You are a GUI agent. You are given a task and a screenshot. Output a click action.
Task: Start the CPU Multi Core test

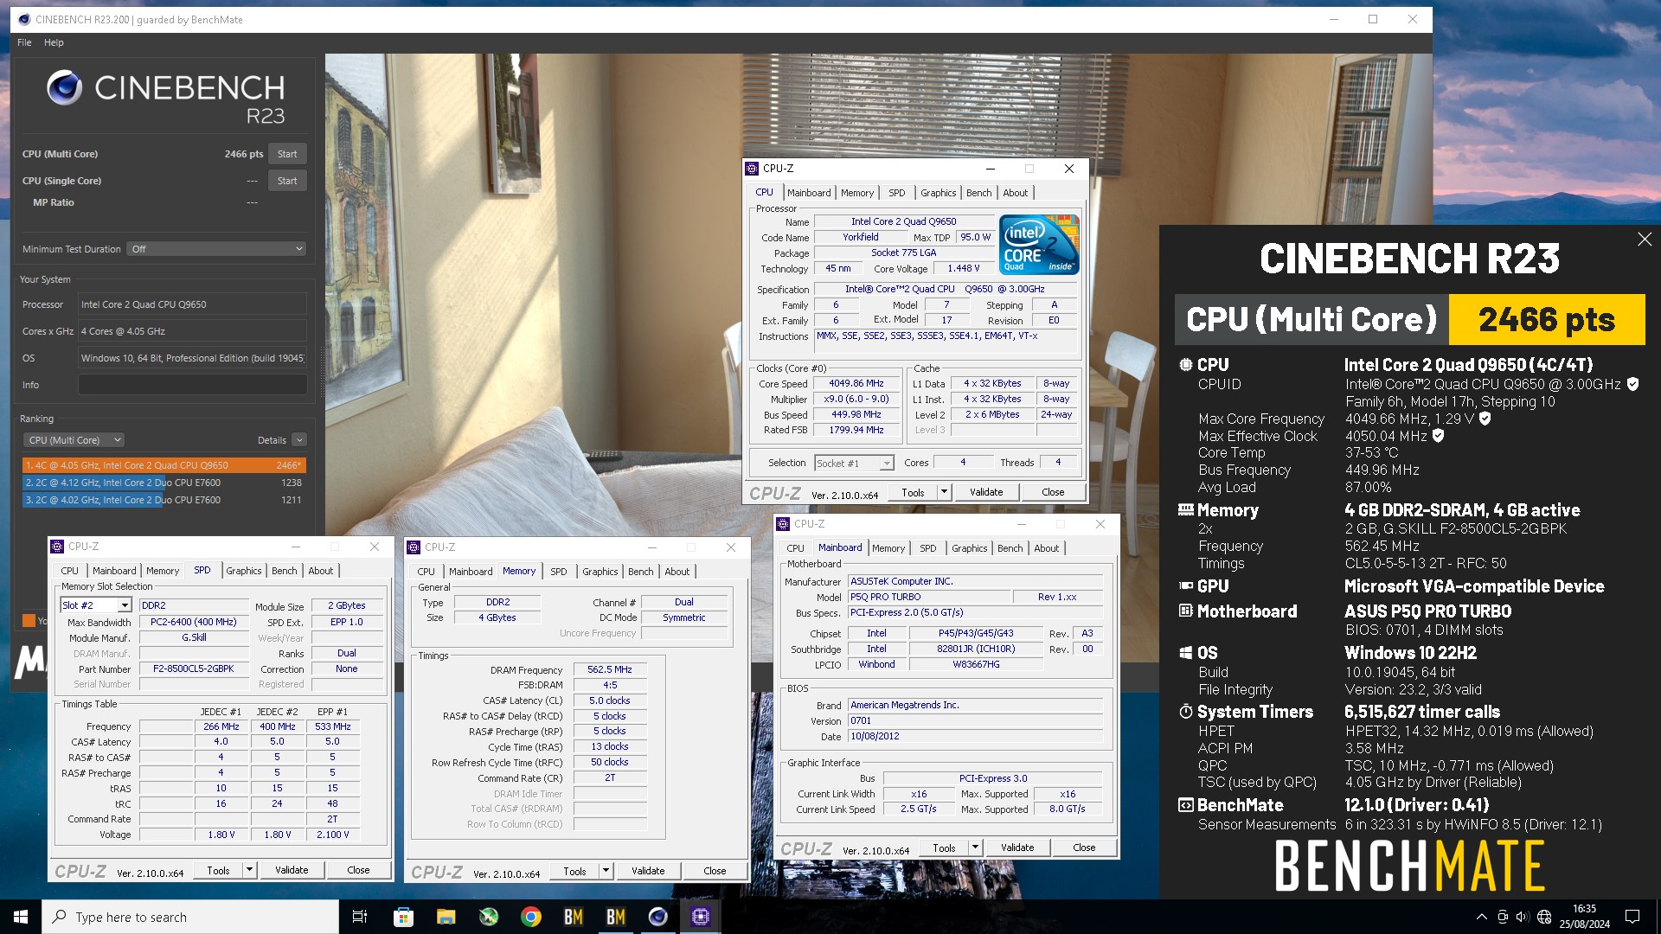click(x=287, y=154)
